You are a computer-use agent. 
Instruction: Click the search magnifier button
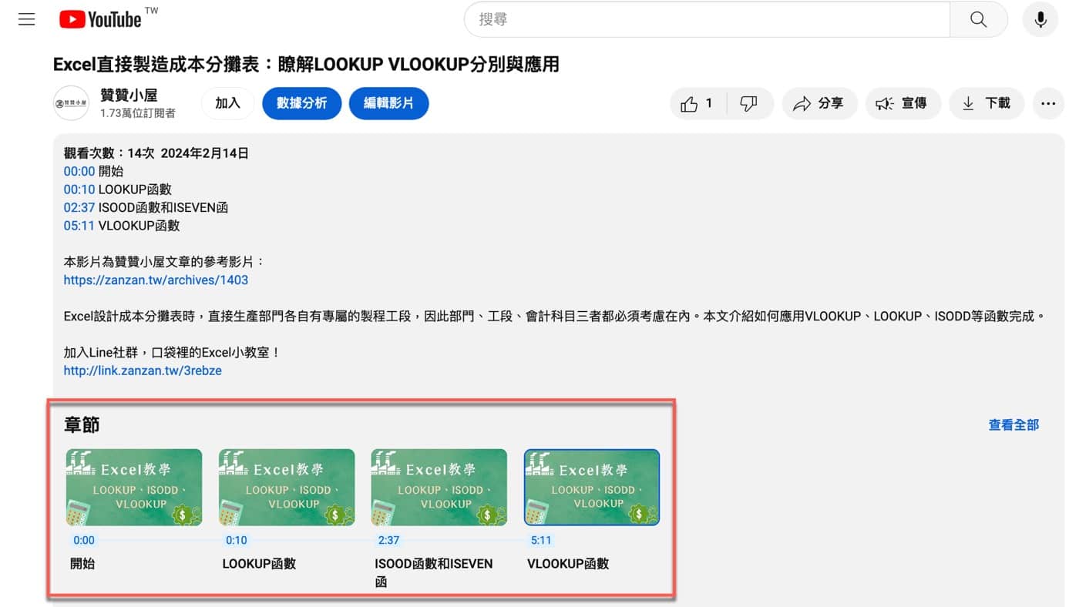978,19
